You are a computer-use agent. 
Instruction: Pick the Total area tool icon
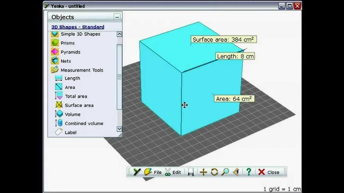click(x=59, y=96)
